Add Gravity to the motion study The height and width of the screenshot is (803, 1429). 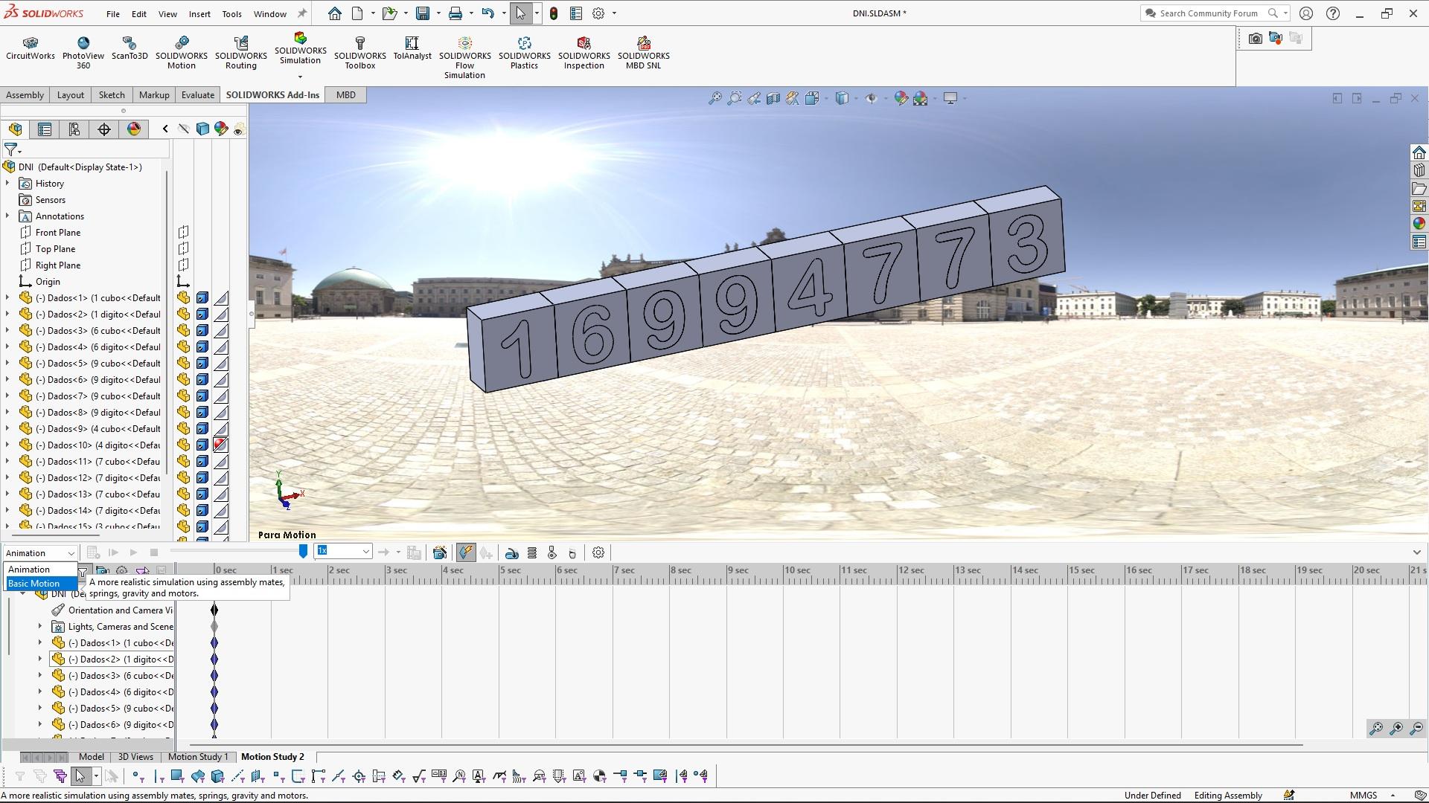[572, 552]
